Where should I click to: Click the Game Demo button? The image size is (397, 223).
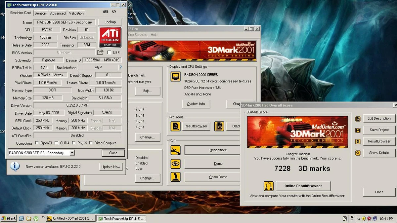click(212, 177)
